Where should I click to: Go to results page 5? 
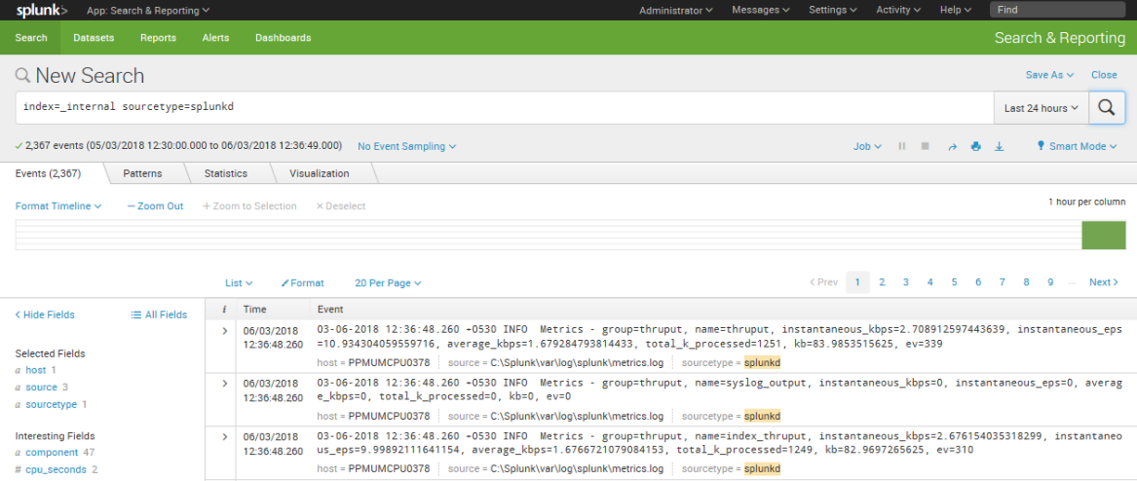click(x=954, y=282)
